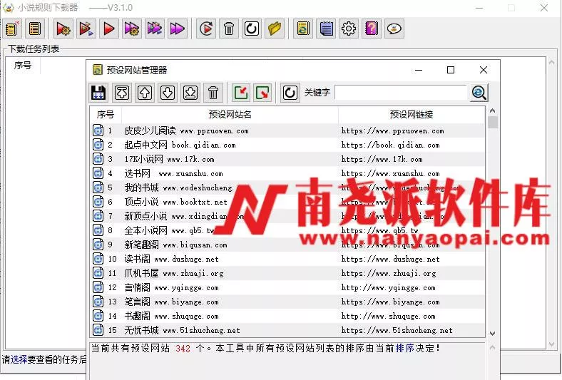Viewport: 562px width, 380px height.
Task: Select row 5 我的书城
Action: (287, 188)
